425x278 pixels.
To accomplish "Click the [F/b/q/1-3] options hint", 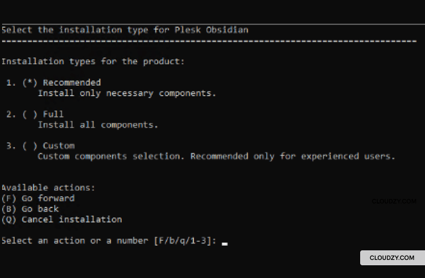I will point(185,241).
